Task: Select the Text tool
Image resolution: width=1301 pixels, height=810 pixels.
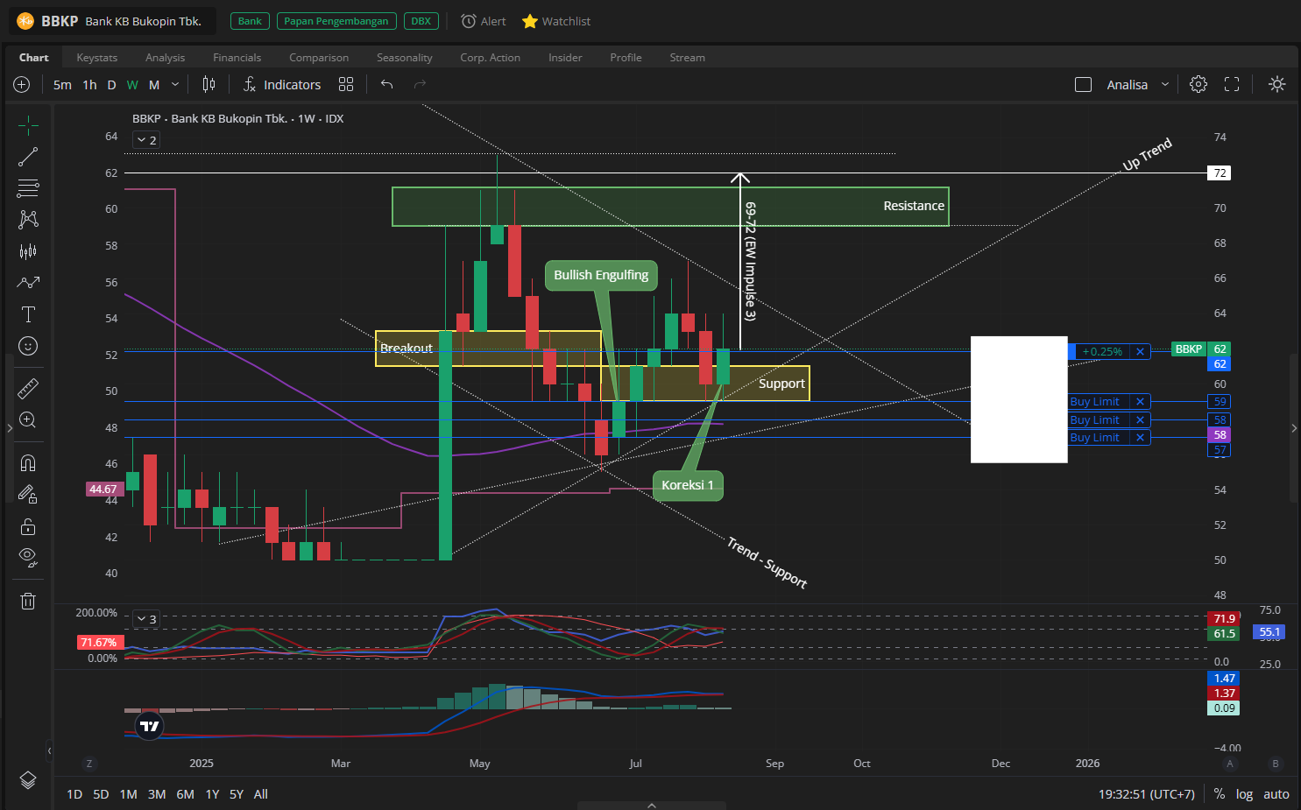Action: pyautogui.click(x=28, y=314)
